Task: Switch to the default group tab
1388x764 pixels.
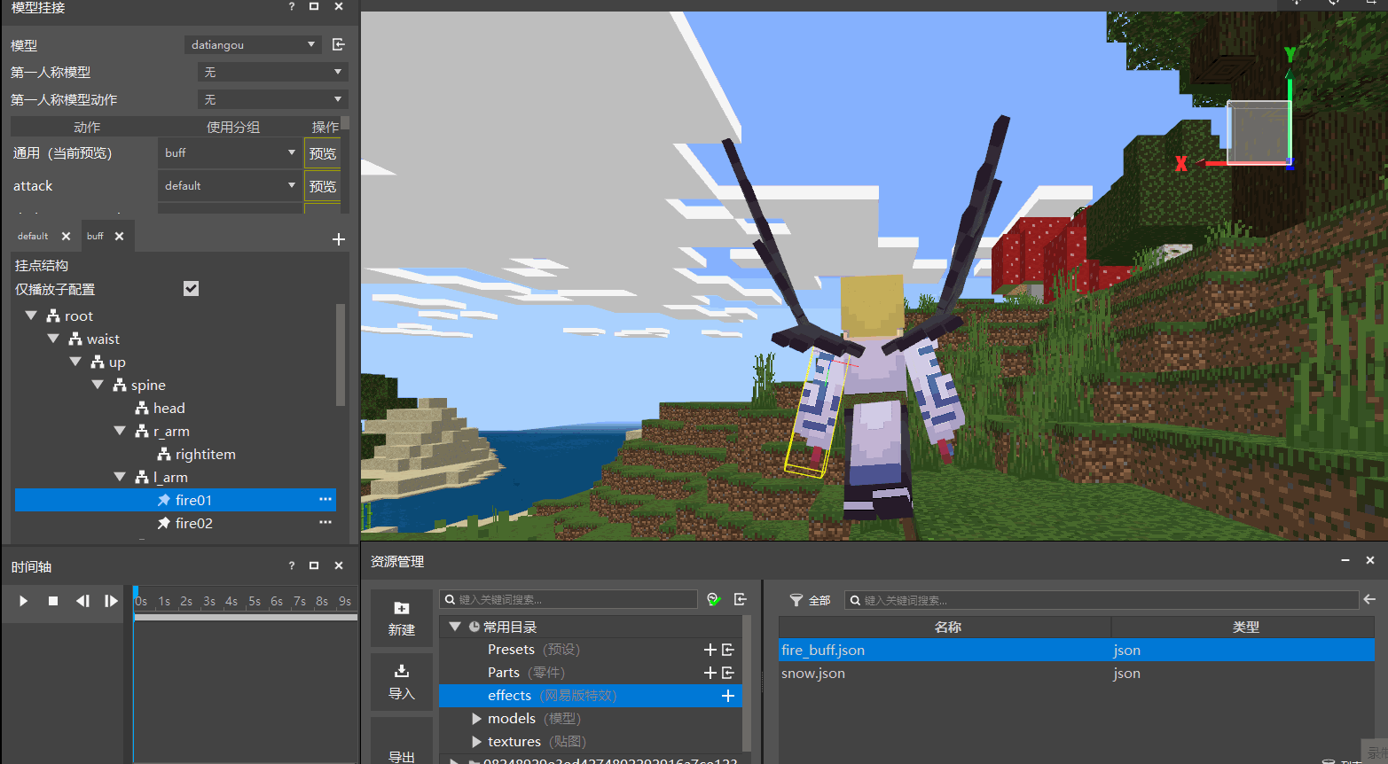Action: (x=33, y=237)
